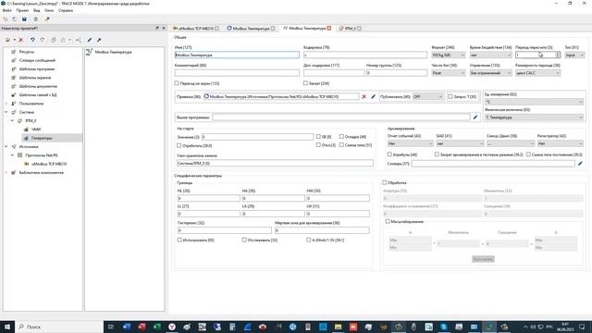This screenshot has height=333, width=592.
Task: Click the pencil icon beside Вызов программы
Action: [x=475, y=117]
